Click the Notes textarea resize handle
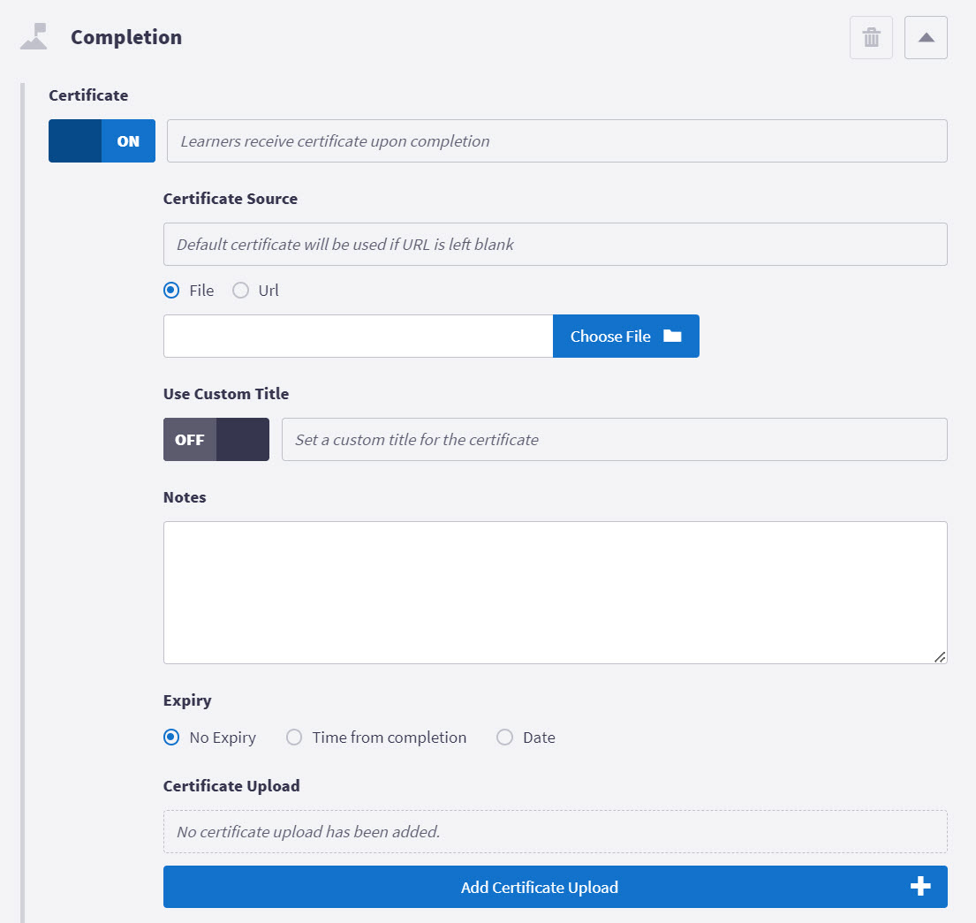 click(942, 656)
